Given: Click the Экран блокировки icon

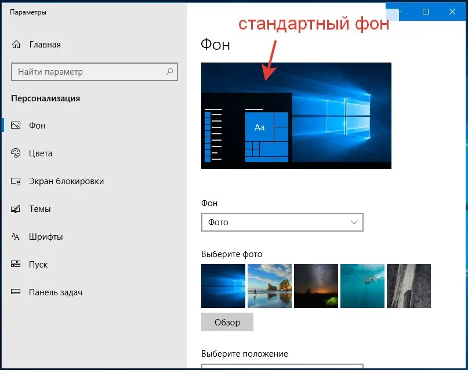Looking at the screenshot, I should click(x=16, y=181).
